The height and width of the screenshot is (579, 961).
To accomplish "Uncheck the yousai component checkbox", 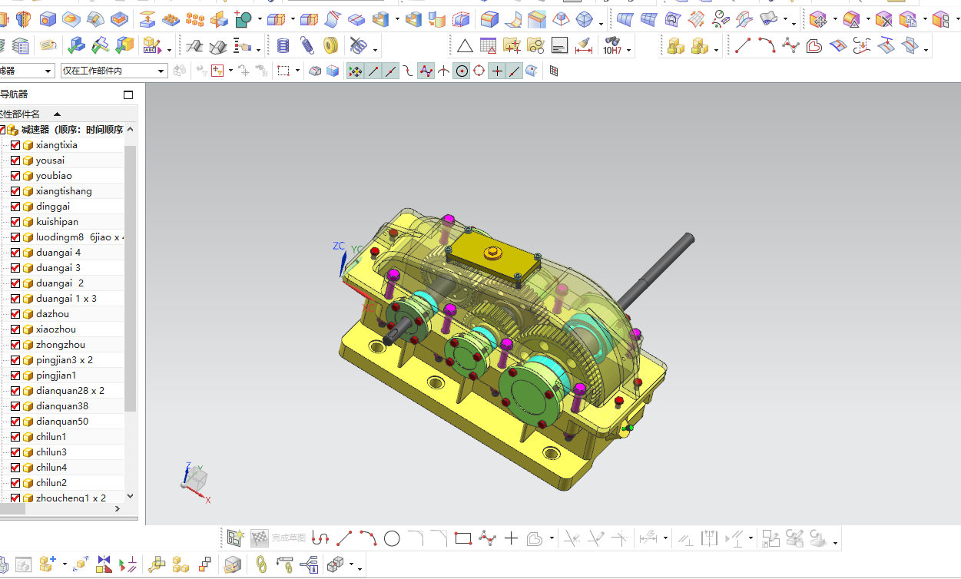I will pyautogui.click(x=15, y=160).
